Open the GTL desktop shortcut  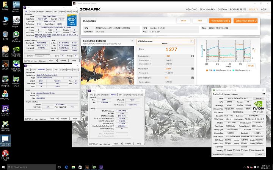5,155
